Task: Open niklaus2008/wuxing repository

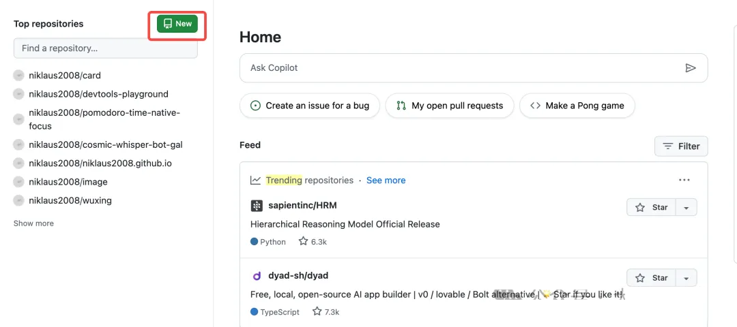Action: [70, 200]
